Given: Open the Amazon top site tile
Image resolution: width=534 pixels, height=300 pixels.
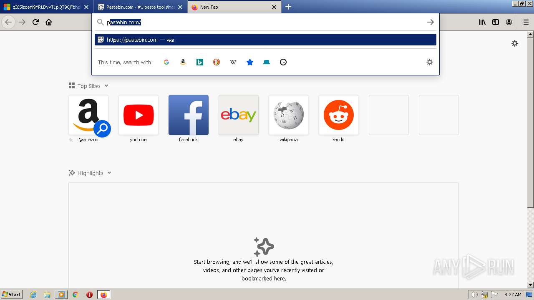Looking at the screenshot, I should [88, 115].
